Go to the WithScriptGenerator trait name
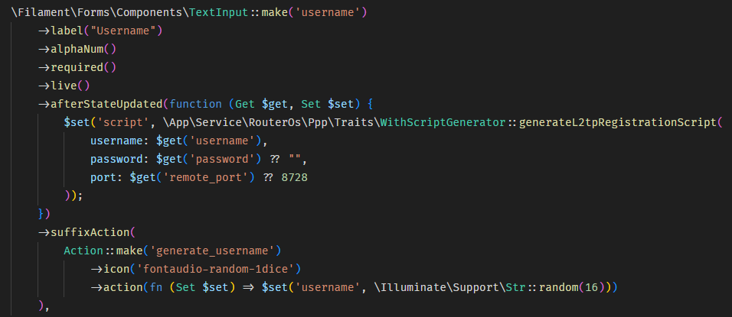 442,121
